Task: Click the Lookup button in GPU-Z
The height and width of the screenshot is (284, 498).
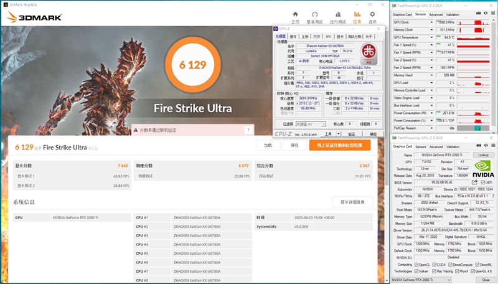Action: (x=484, y=155)
